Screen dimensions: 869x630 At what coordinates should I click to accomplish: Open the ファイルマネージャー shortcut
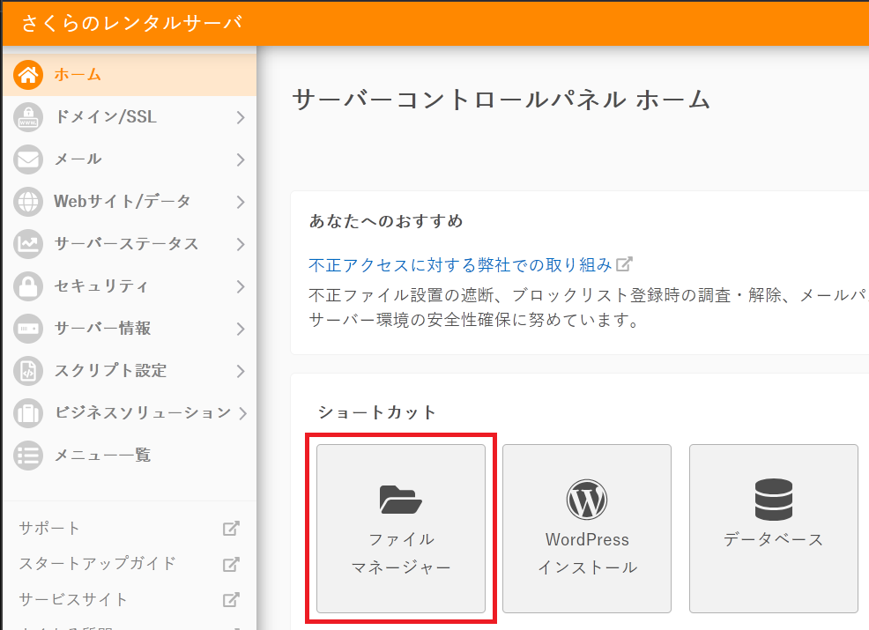pos(401,528)
